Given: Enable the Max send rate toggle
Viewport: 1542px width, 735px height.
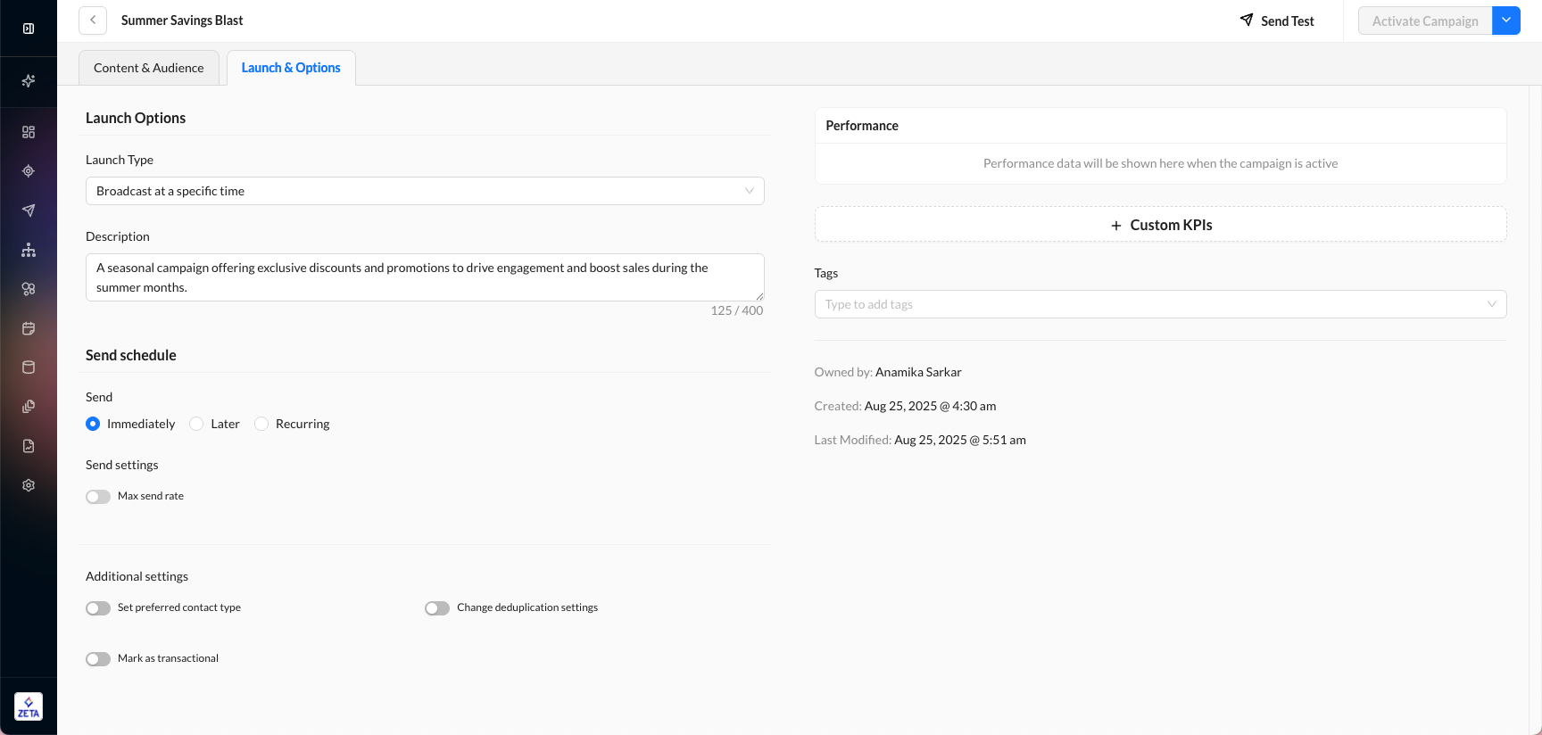Looking at the screenshot, I should (x=98, y=497).
